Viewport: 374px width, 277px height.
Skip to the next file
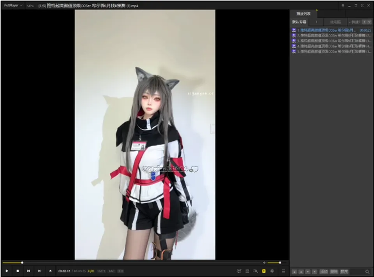[39, 271]
